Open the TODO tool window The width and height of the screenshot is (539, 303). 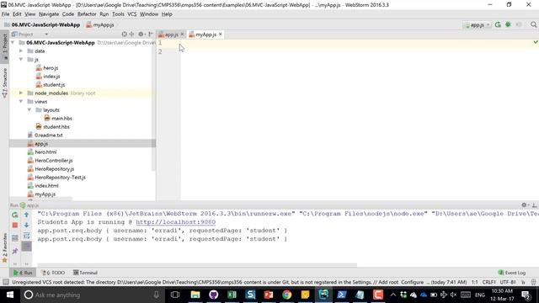pyautogui.click(x=53, y=273)
